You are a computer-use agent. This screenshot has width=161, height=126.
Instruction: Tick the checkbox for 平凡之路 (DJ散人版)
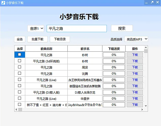20,92
